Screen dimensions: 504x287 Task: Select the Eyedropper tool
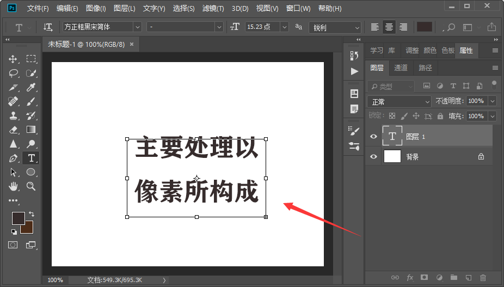coord(31,87)
